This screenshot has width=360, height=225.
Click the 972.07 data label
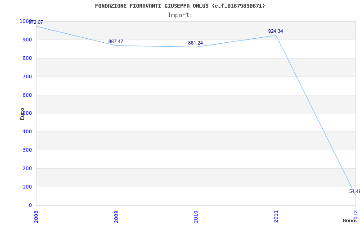[x=36, y=22]
